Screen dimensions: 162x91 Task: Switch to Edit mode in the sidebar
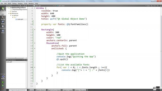coord(3,13)
